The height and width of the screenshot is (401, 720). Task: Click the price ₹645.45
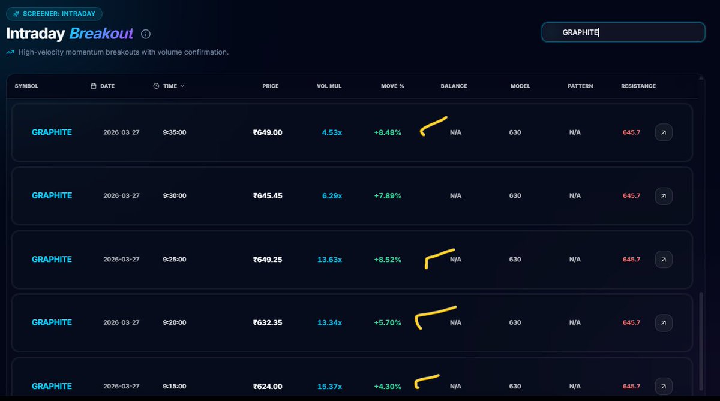click(x=268, y=196)
